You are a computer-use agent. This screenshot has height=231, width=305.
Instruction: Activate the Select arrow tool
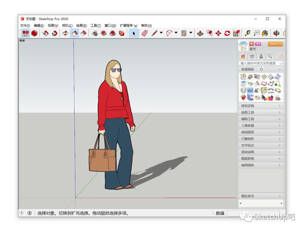click(134, 33)
